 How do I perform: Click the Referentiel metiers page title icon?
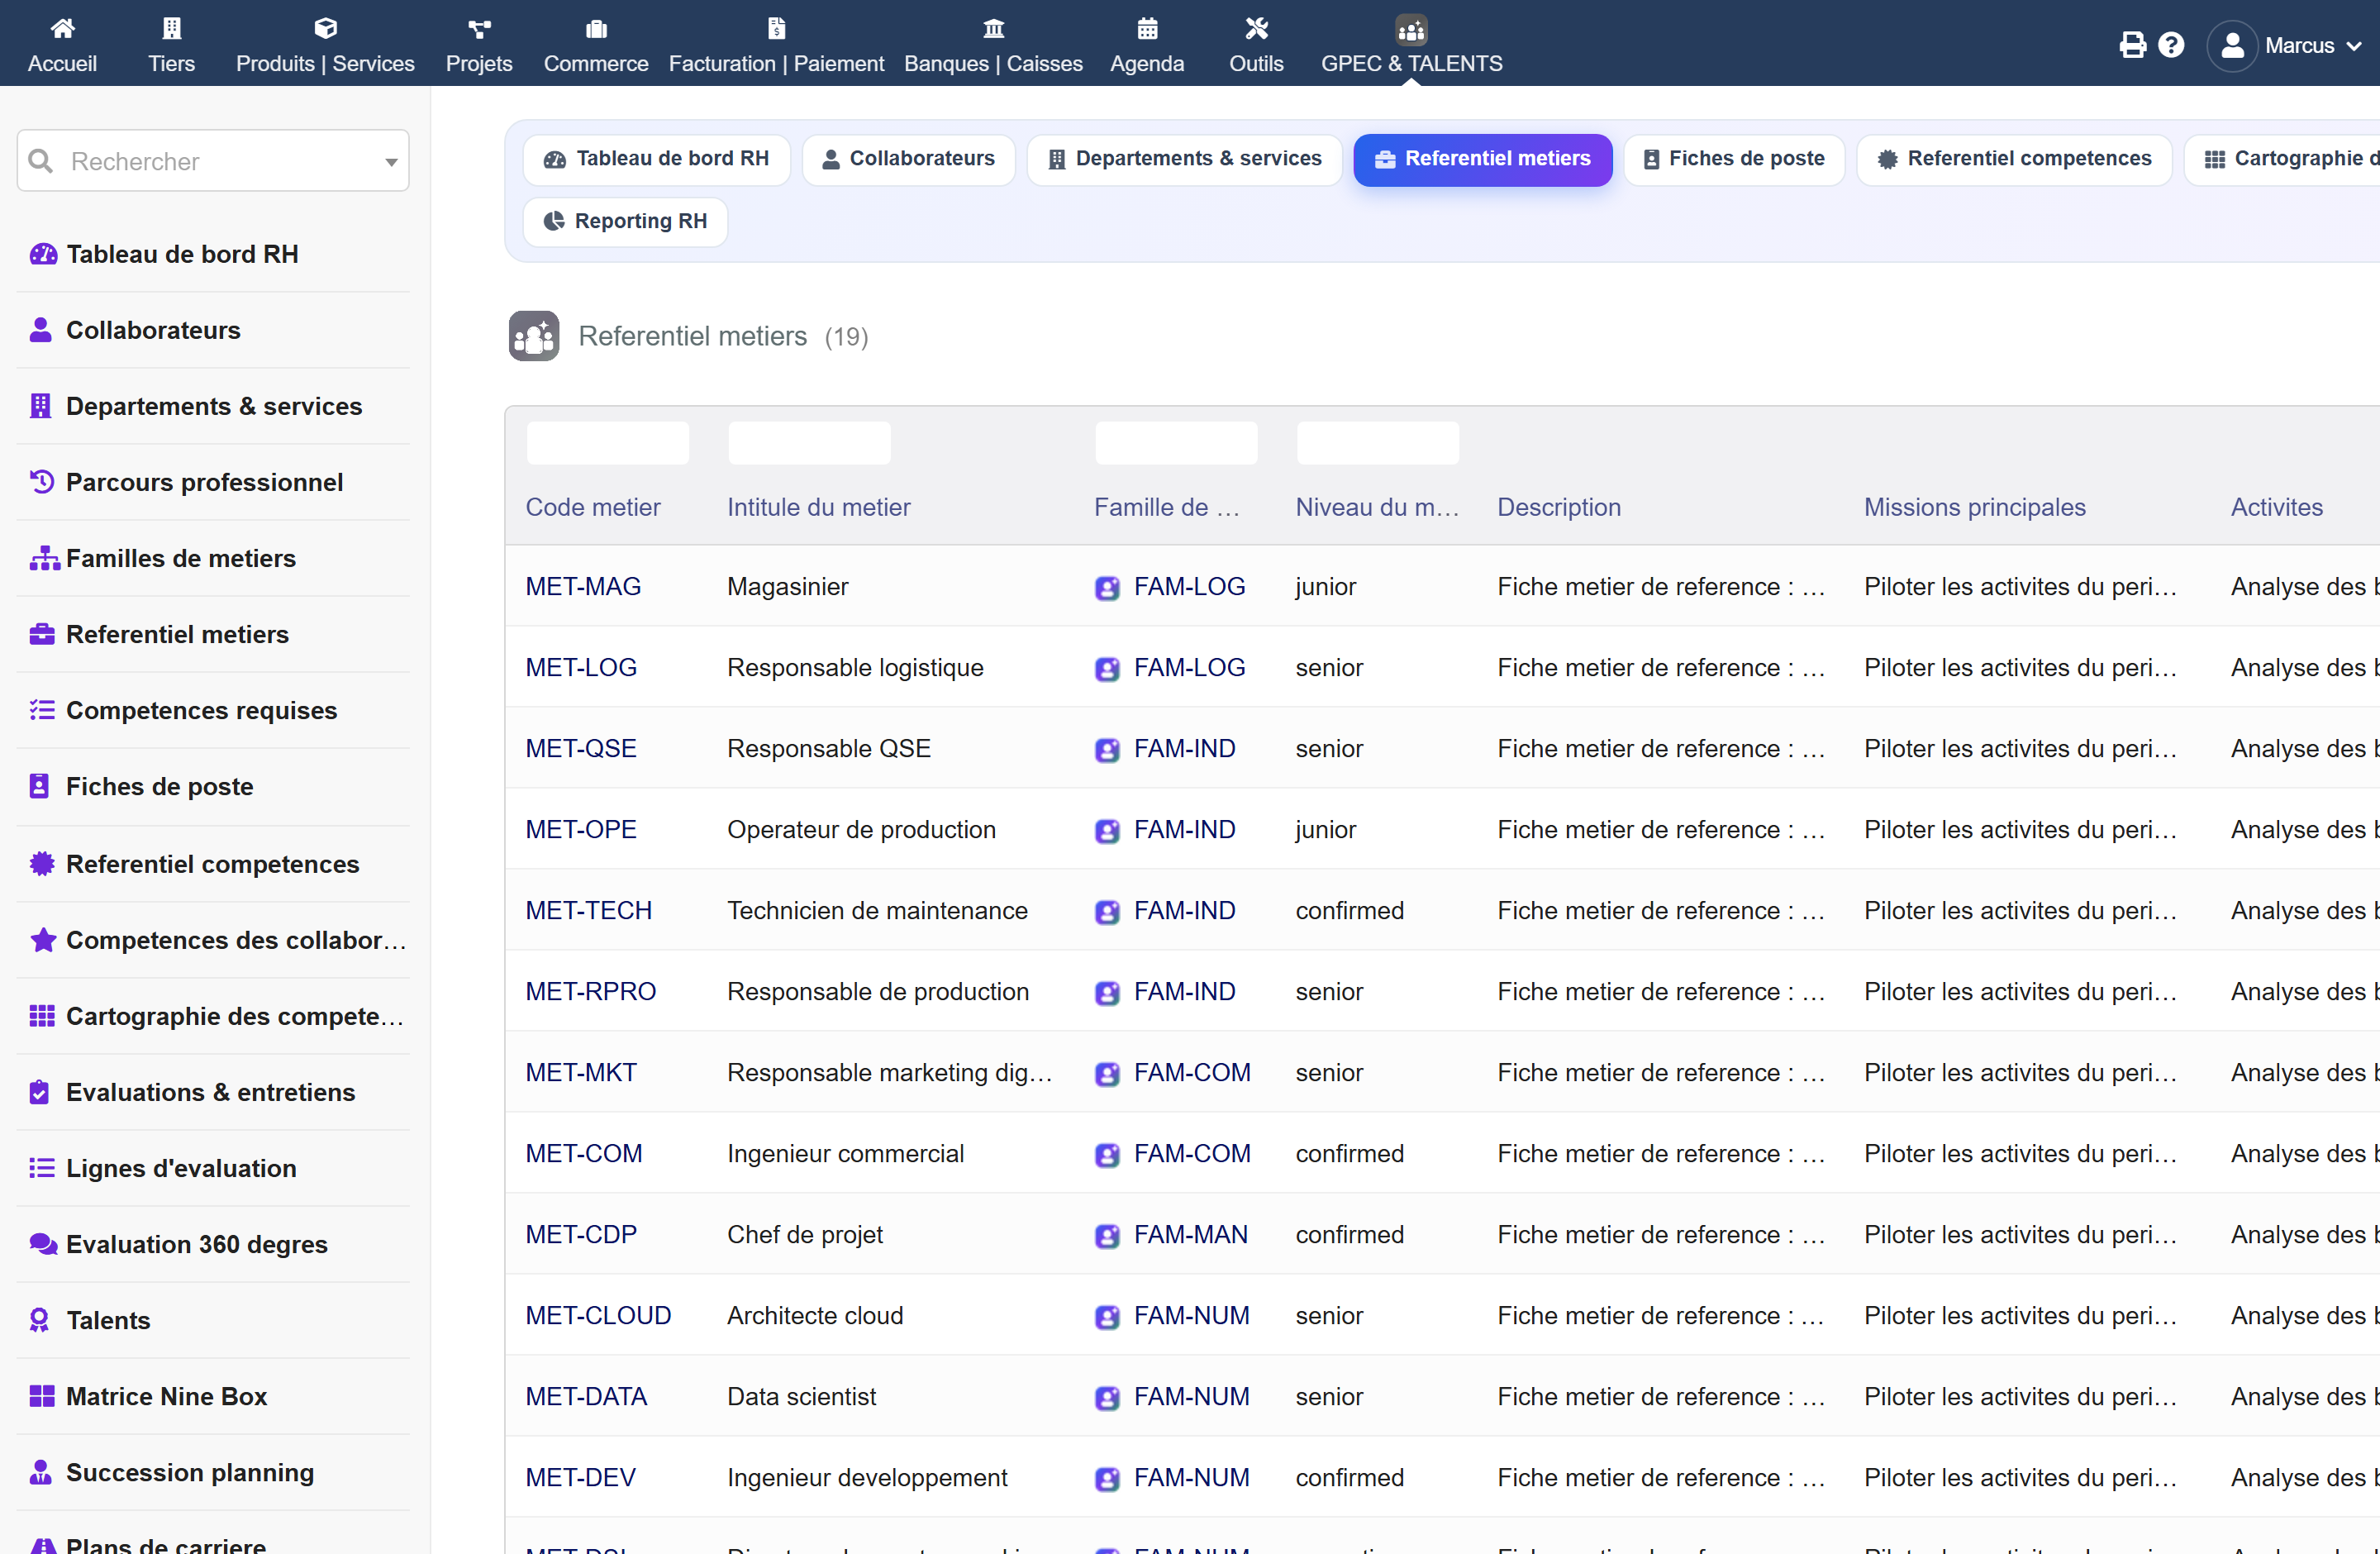[534, 336]
